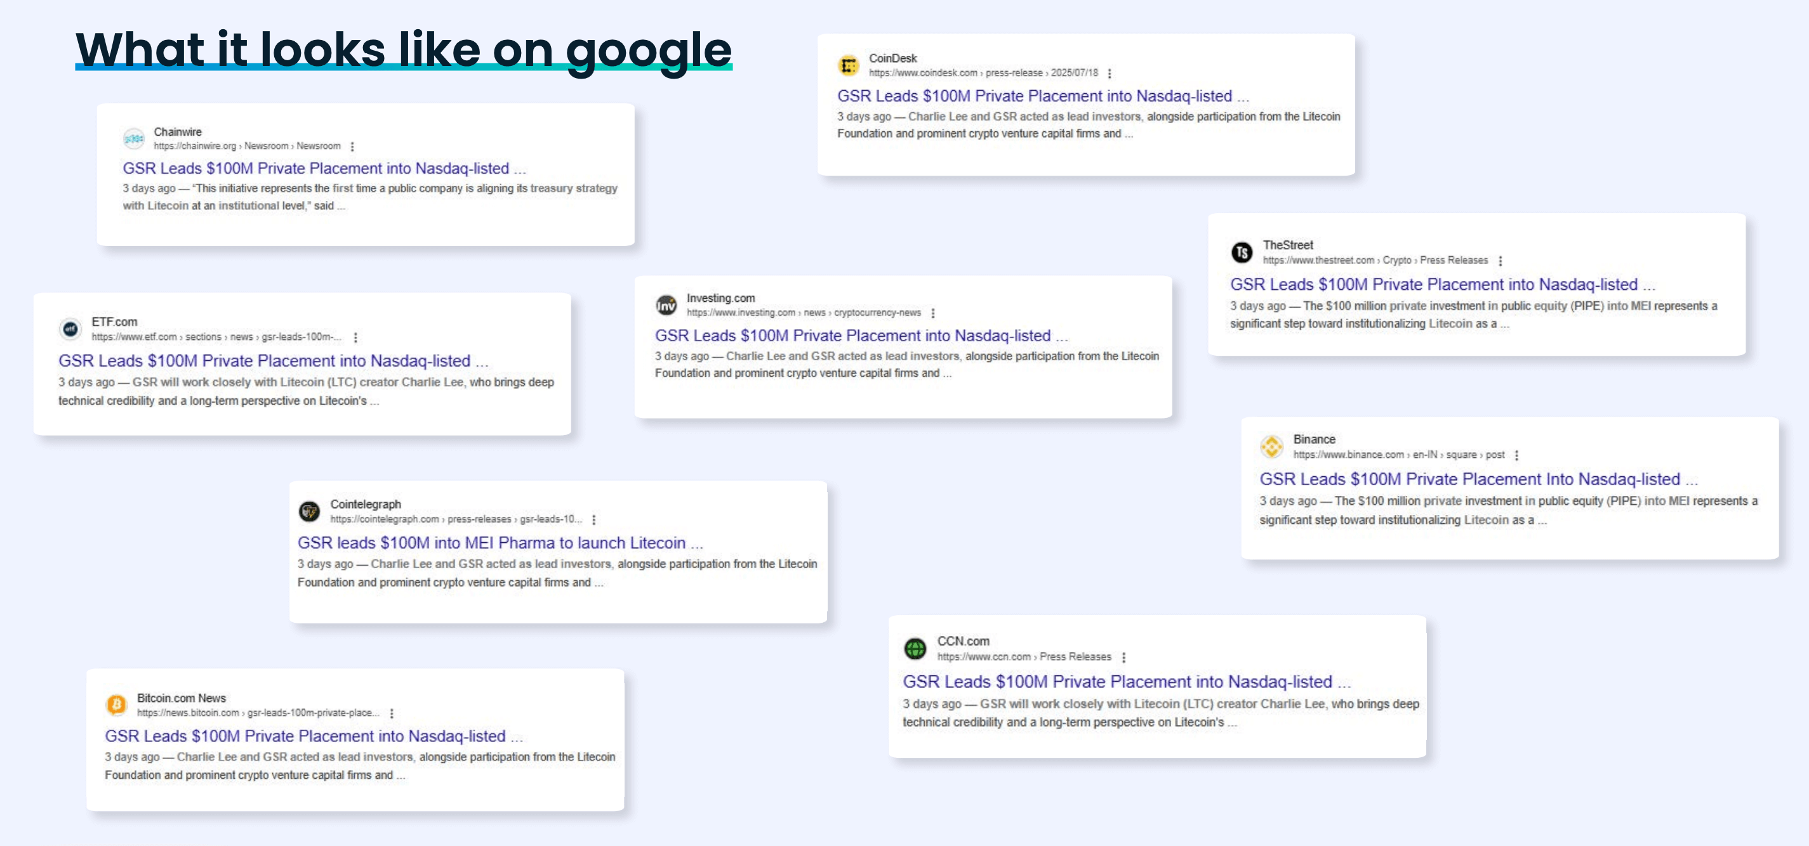This screenshot has width=1809, height=846.
Task: Click TheStreet logo icon
Action: point(1242,252)
